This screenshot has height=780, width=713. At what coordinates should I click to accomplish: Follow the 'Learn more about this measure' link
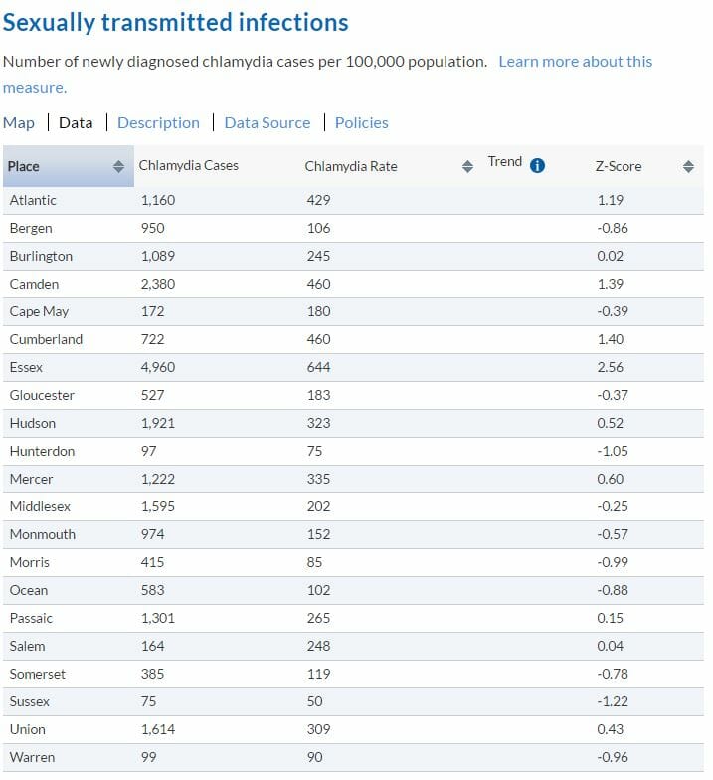pos(575,62)
